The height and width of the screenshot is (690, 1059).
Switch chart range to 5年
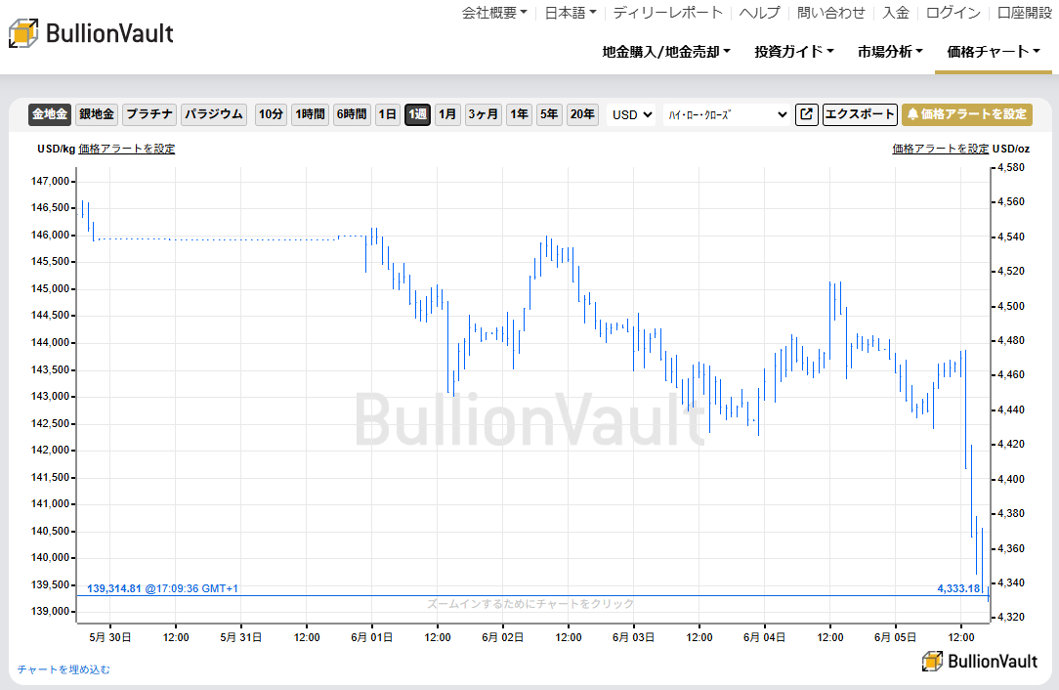point(549,114)
